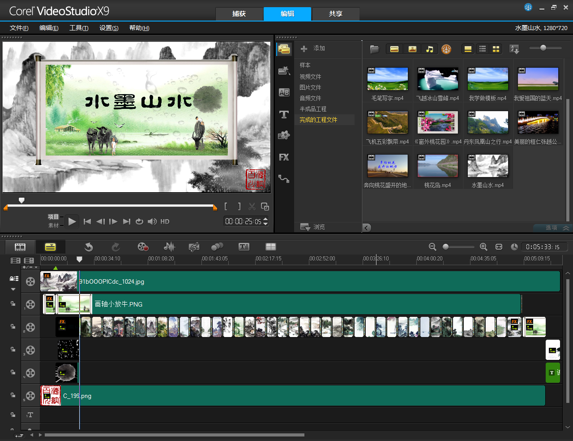Open the FX filter library icon
573x441 pixels.
click(284, 157)
